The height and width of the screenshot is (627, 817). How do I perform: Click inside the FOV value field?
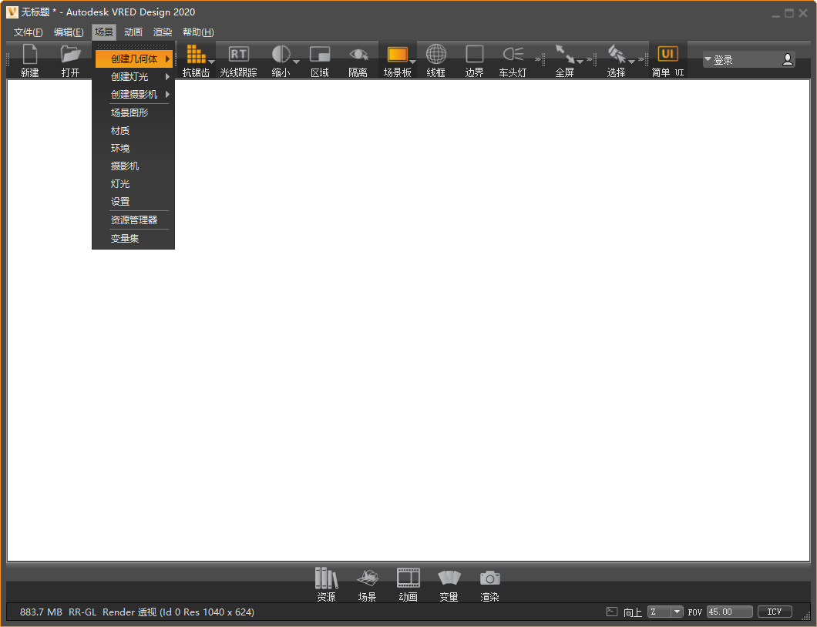coord(728,611)
